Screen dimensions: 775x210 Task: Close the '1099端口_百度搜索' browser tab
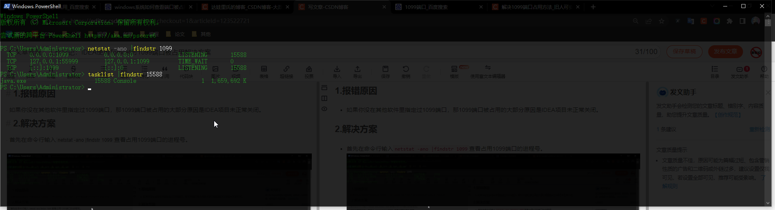pos(481,7)
